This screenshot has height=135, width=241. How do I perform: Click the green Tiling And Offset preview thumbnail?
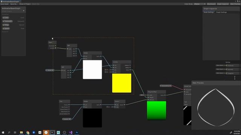157,111
